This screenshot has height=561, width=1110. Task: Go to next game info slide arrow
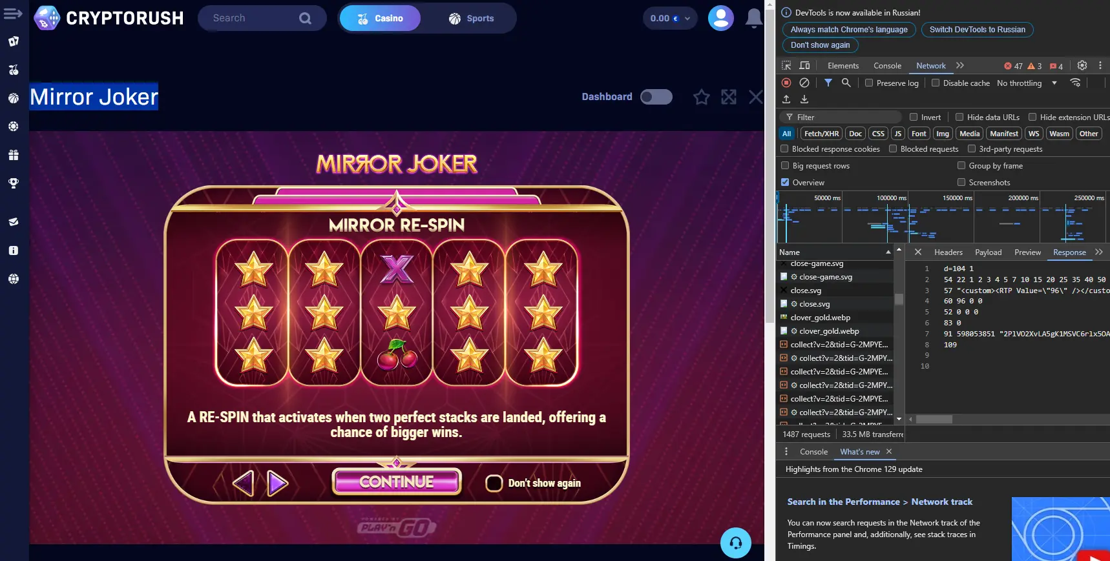point(277,483)
